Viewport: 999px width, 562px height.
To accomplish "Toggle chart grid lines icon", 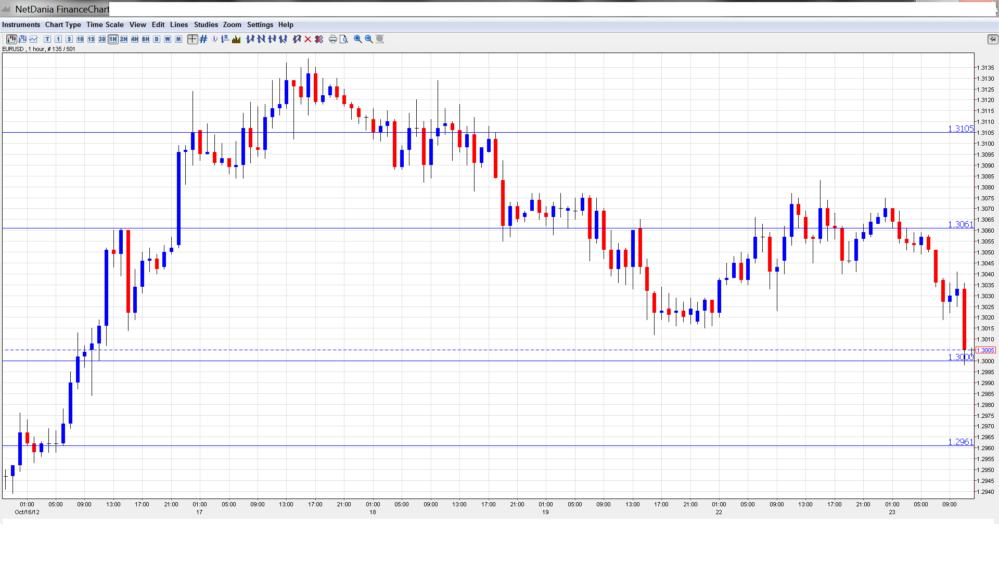I will click(x=203, y=39).
